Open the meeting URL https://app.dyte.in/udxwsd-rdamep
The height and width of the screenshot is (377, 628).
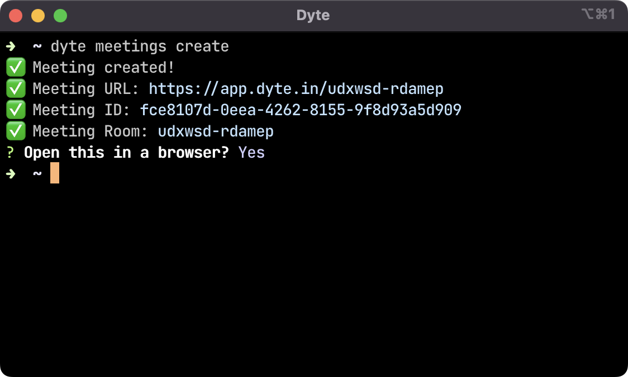tap(296, 88)
